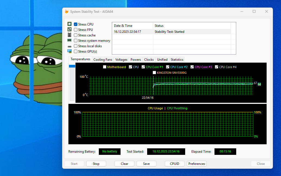
Task: Click the Elapsed Time value 00:15:16
Action: (225, 152)
